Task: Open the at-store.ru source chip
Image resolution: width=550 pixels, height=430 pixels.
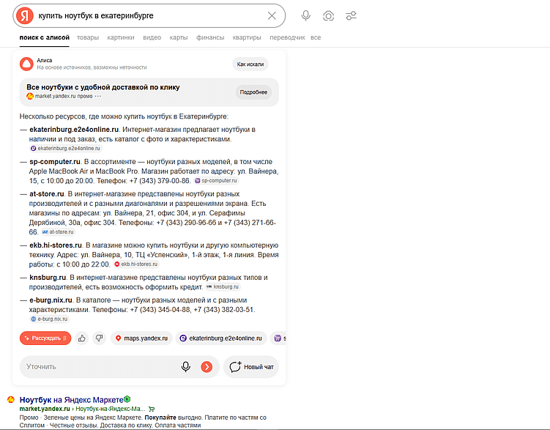Action: click(x=59, y=231)
